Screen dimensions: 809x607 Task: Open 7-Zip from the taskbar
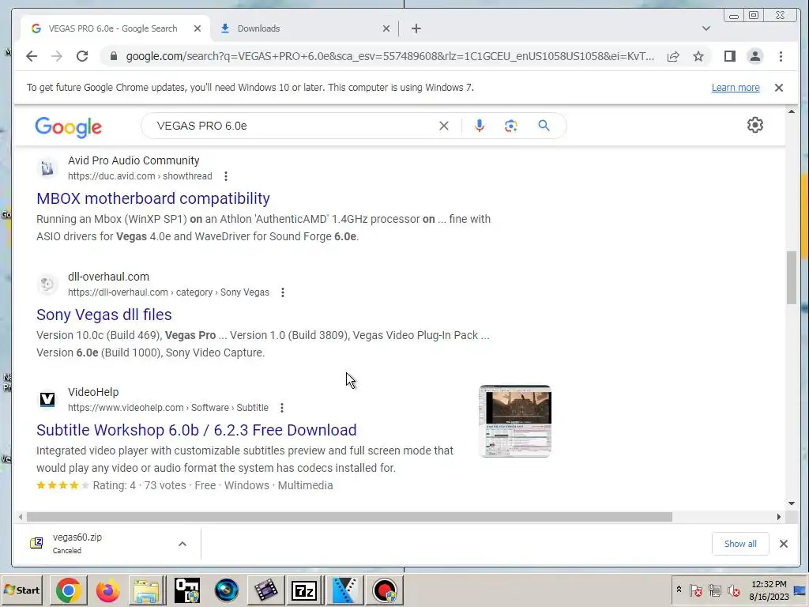point(304,590)
